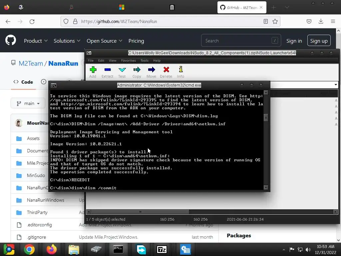
Task: Expand the Open Source dropdown
Action: (x=104, y=41)
